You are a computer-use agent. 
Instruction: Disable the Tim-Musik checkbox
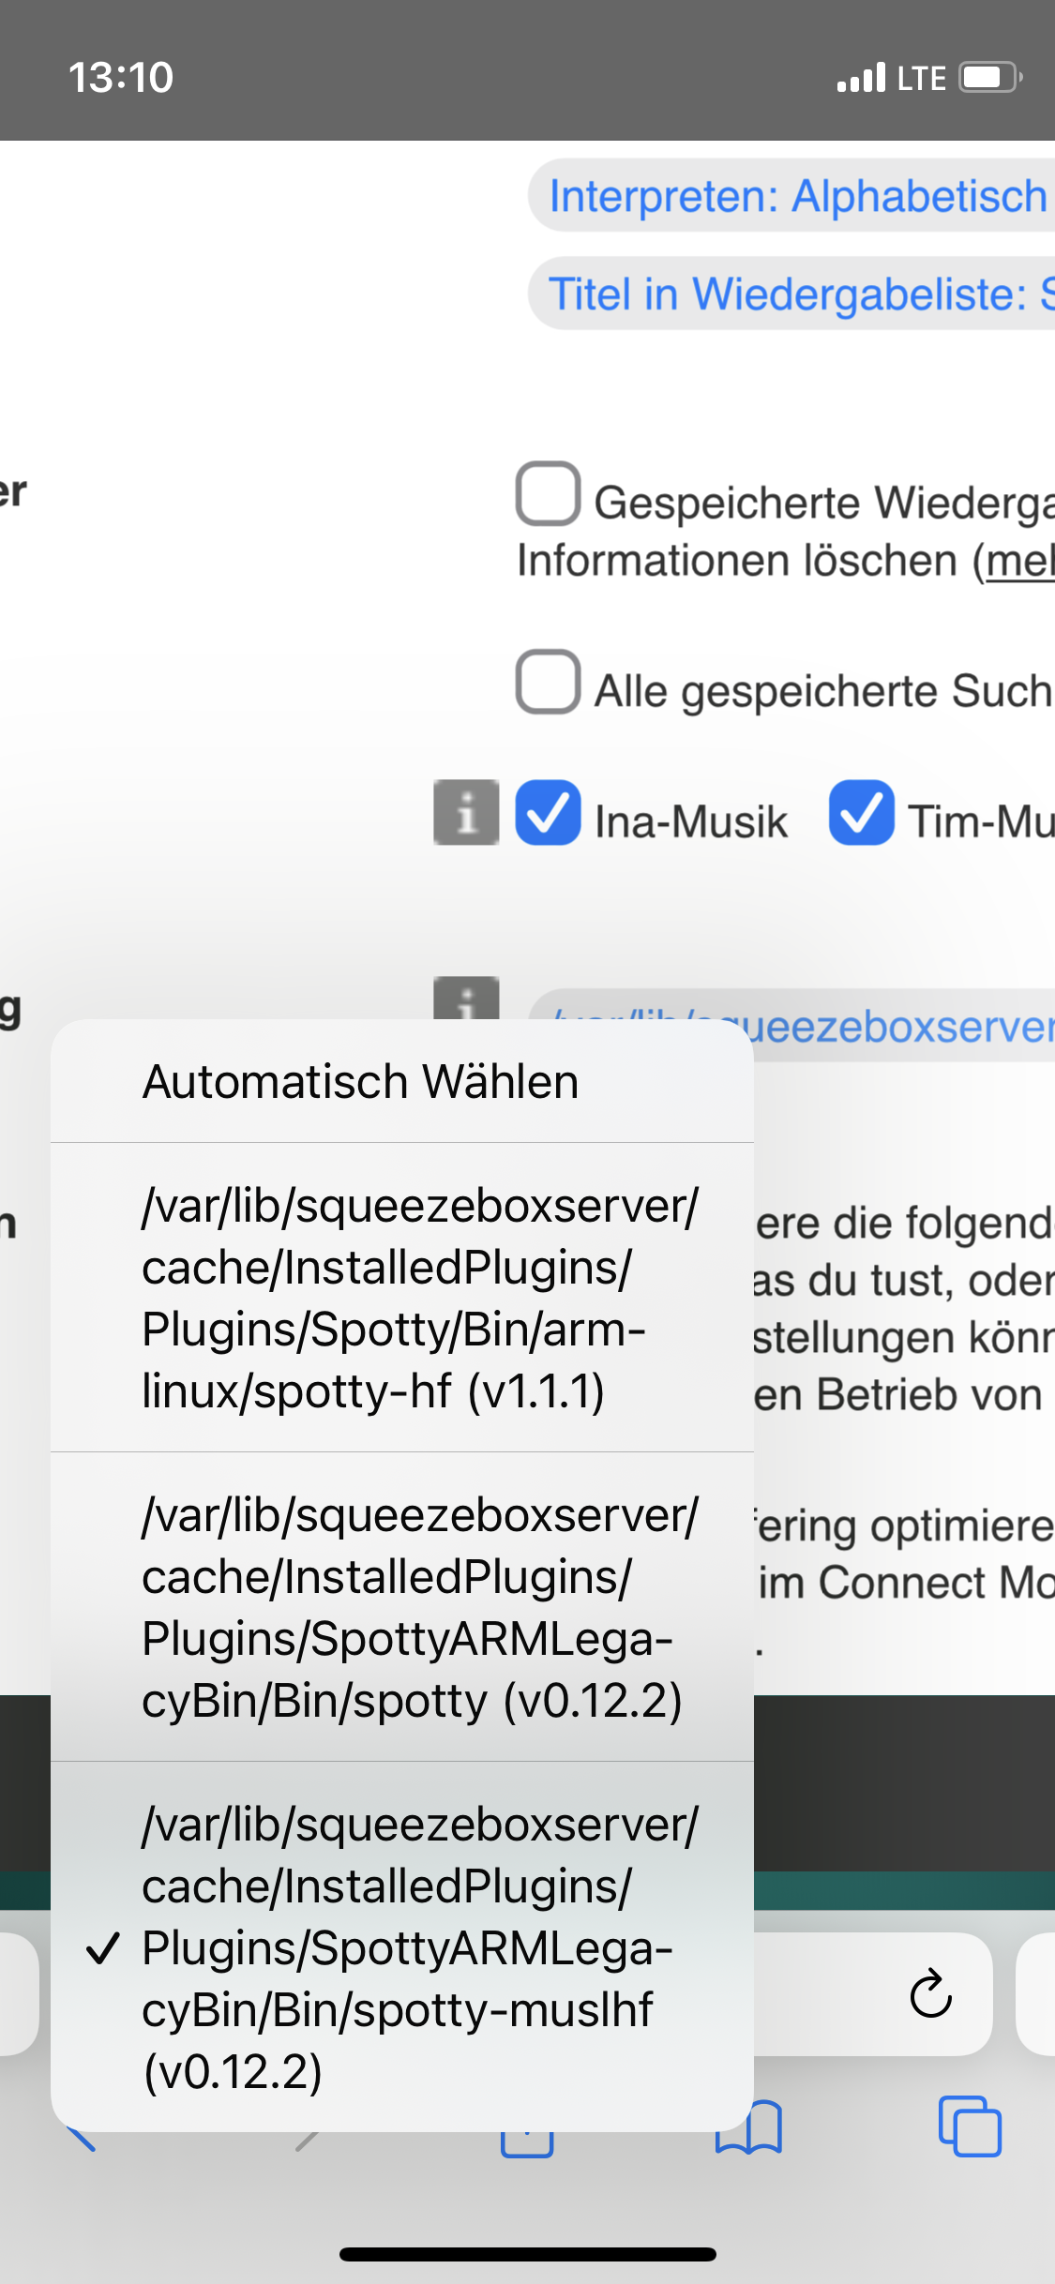click(861, 812)
